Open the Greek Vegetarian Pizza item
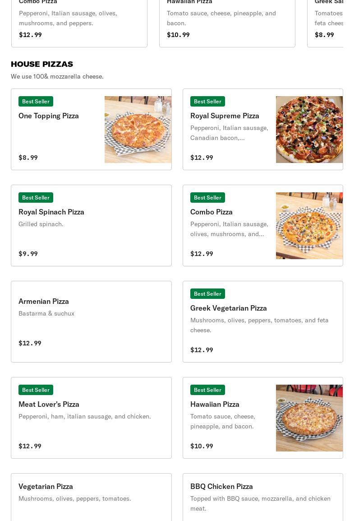The image size is (354, 521). tap(263, 321)
